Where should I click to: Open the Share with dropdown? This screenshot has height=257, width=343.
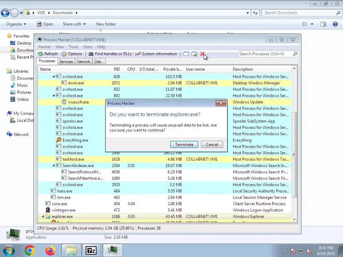tap(74, 24)
